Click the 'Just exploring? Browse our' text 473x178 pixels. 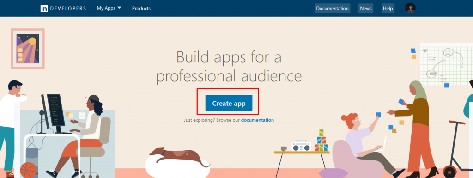(212, 120)
